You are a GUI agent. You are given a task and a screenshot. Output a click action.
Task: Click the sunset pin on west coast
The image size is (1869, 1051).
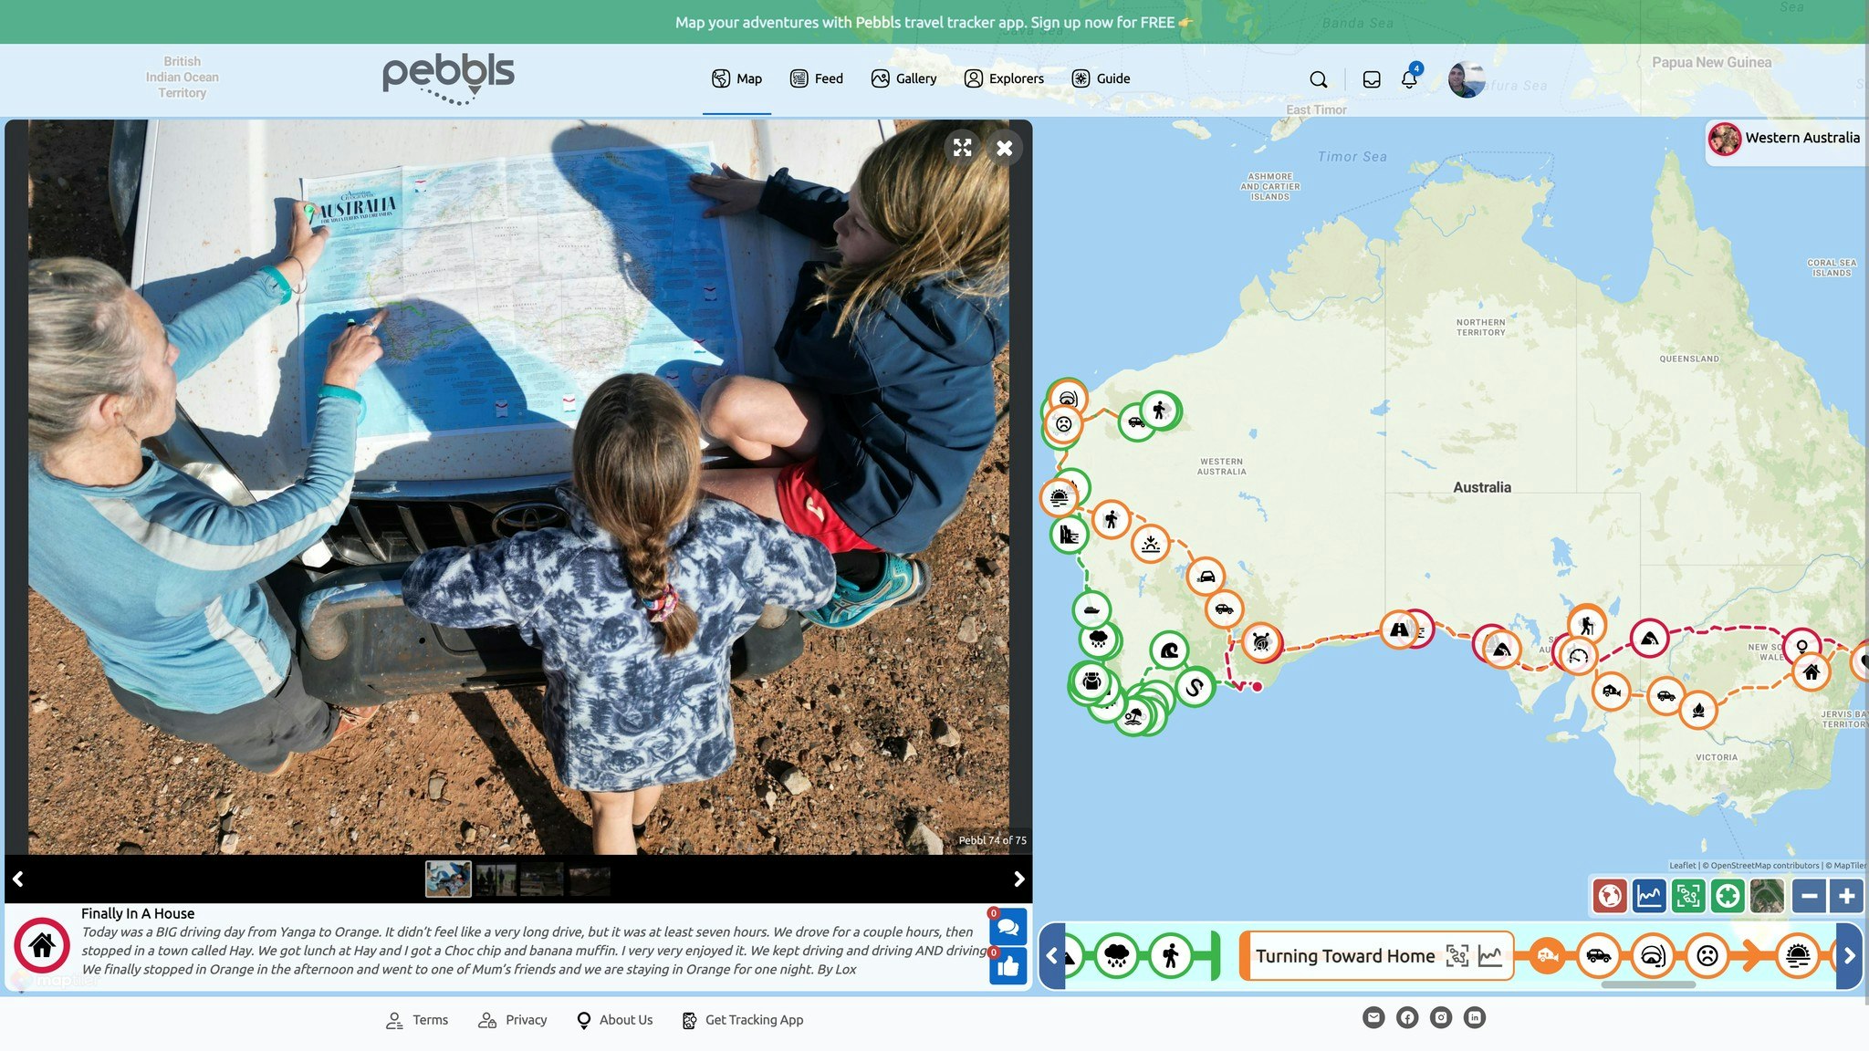click(x=1059, y=497)
